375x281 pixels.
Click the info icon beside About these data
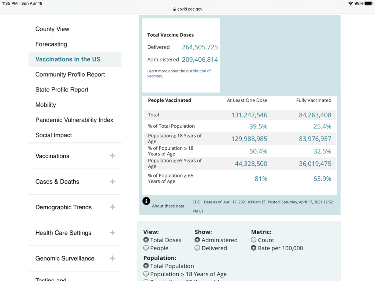tap(146, 201)
